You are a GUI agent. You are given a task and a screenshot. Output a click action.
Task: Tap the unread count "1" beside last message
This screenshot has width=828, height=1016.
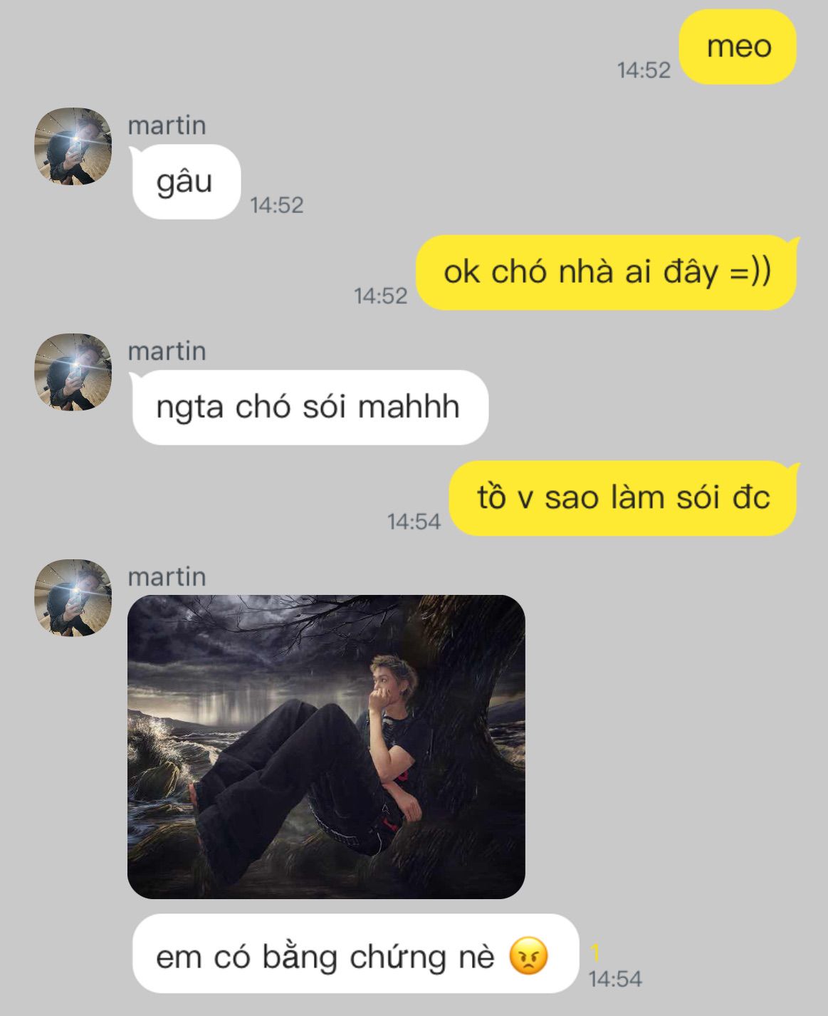tap(595, 952)
